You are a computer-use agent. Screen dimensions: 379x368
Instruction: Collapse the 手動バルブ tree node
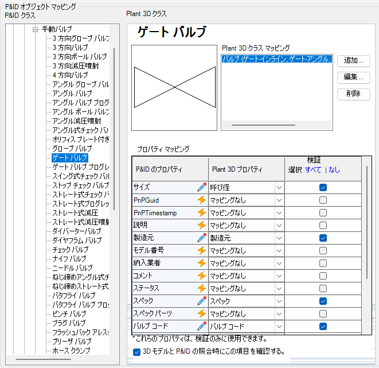coord(36,29)
